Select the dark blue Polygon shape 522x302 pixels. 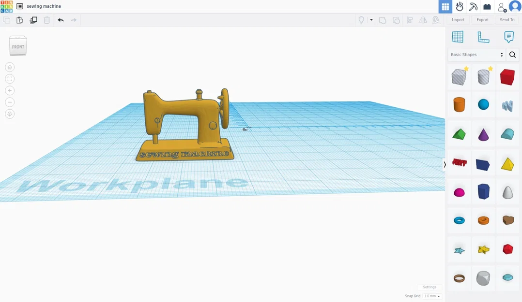click(x=483, y=191)
